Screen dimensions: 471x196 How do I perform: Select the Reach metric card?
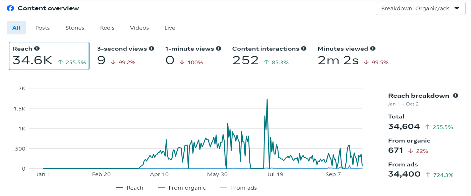pos(49,56)
